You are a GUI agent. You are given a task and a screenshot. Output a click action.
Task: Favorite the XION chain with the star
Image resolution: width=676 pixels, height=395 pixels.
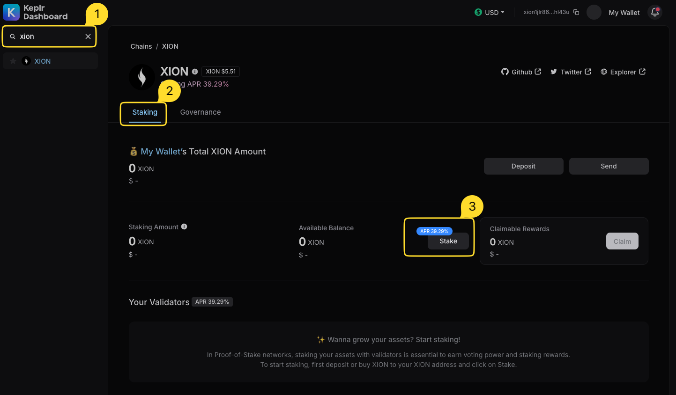pyautogui.click(x=13, y=61)
